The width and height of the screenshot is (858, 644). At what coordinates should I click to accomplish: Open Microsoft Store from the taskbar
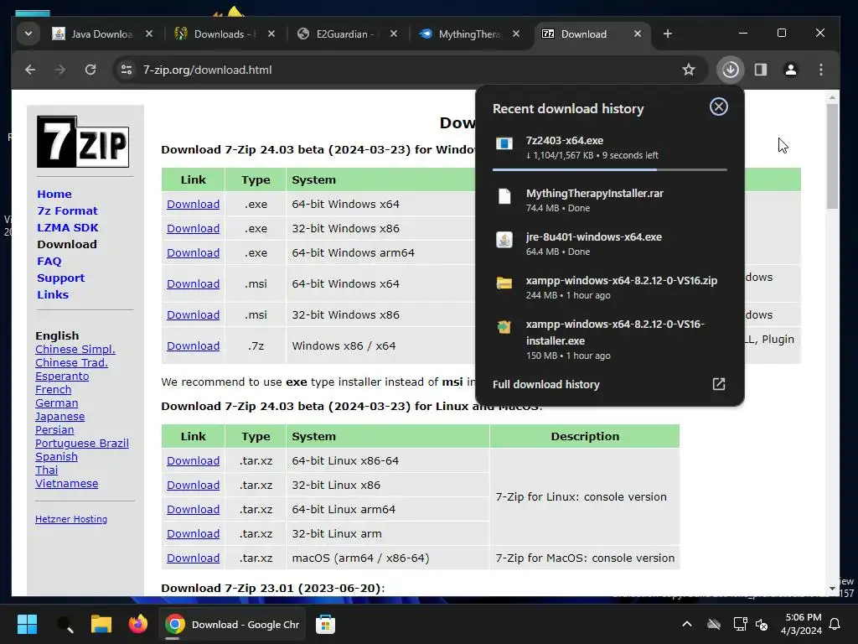325,624
